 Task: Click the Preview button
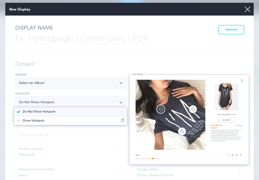tap(231, 30)
